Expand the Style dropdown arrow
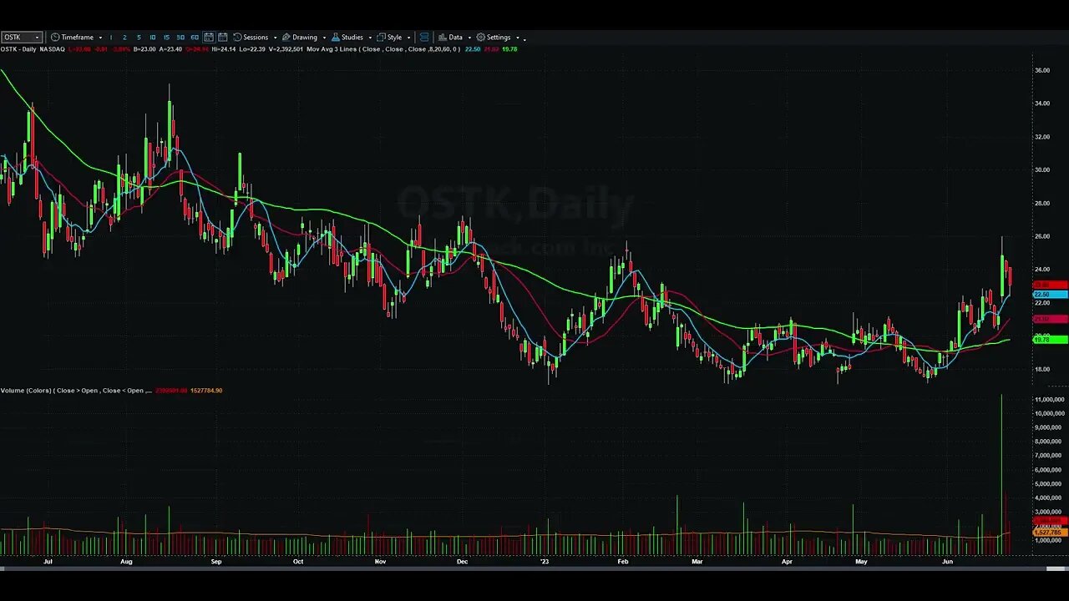Image resolution: width=1069 pixels, height=601 pixels. coord(408,38)
